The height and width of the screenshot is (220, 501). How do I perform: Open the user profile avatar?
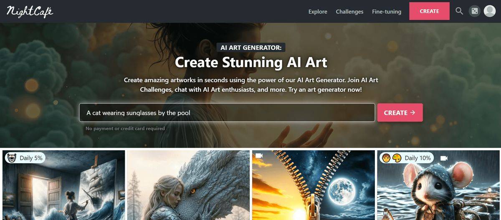[x=489, y=11]
